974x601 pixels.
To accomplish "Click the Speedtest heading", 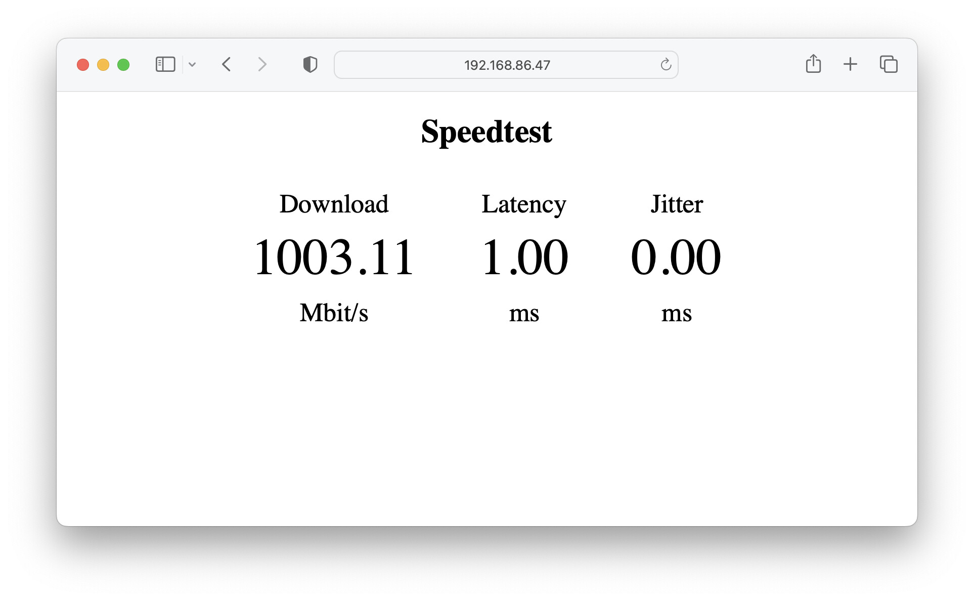I will click(x=486, y=132).
